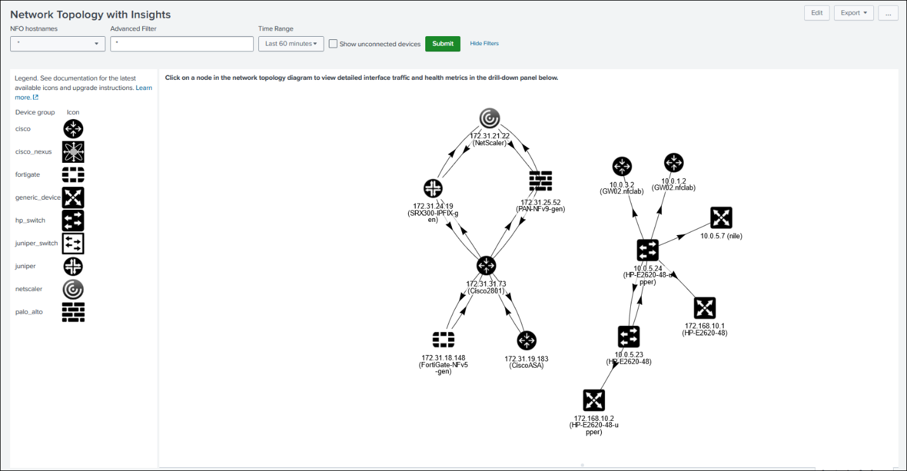Viewport: 907px width, 471px height.
Task: Click the palo_alto legend icon
Action: tap(73, 312)
